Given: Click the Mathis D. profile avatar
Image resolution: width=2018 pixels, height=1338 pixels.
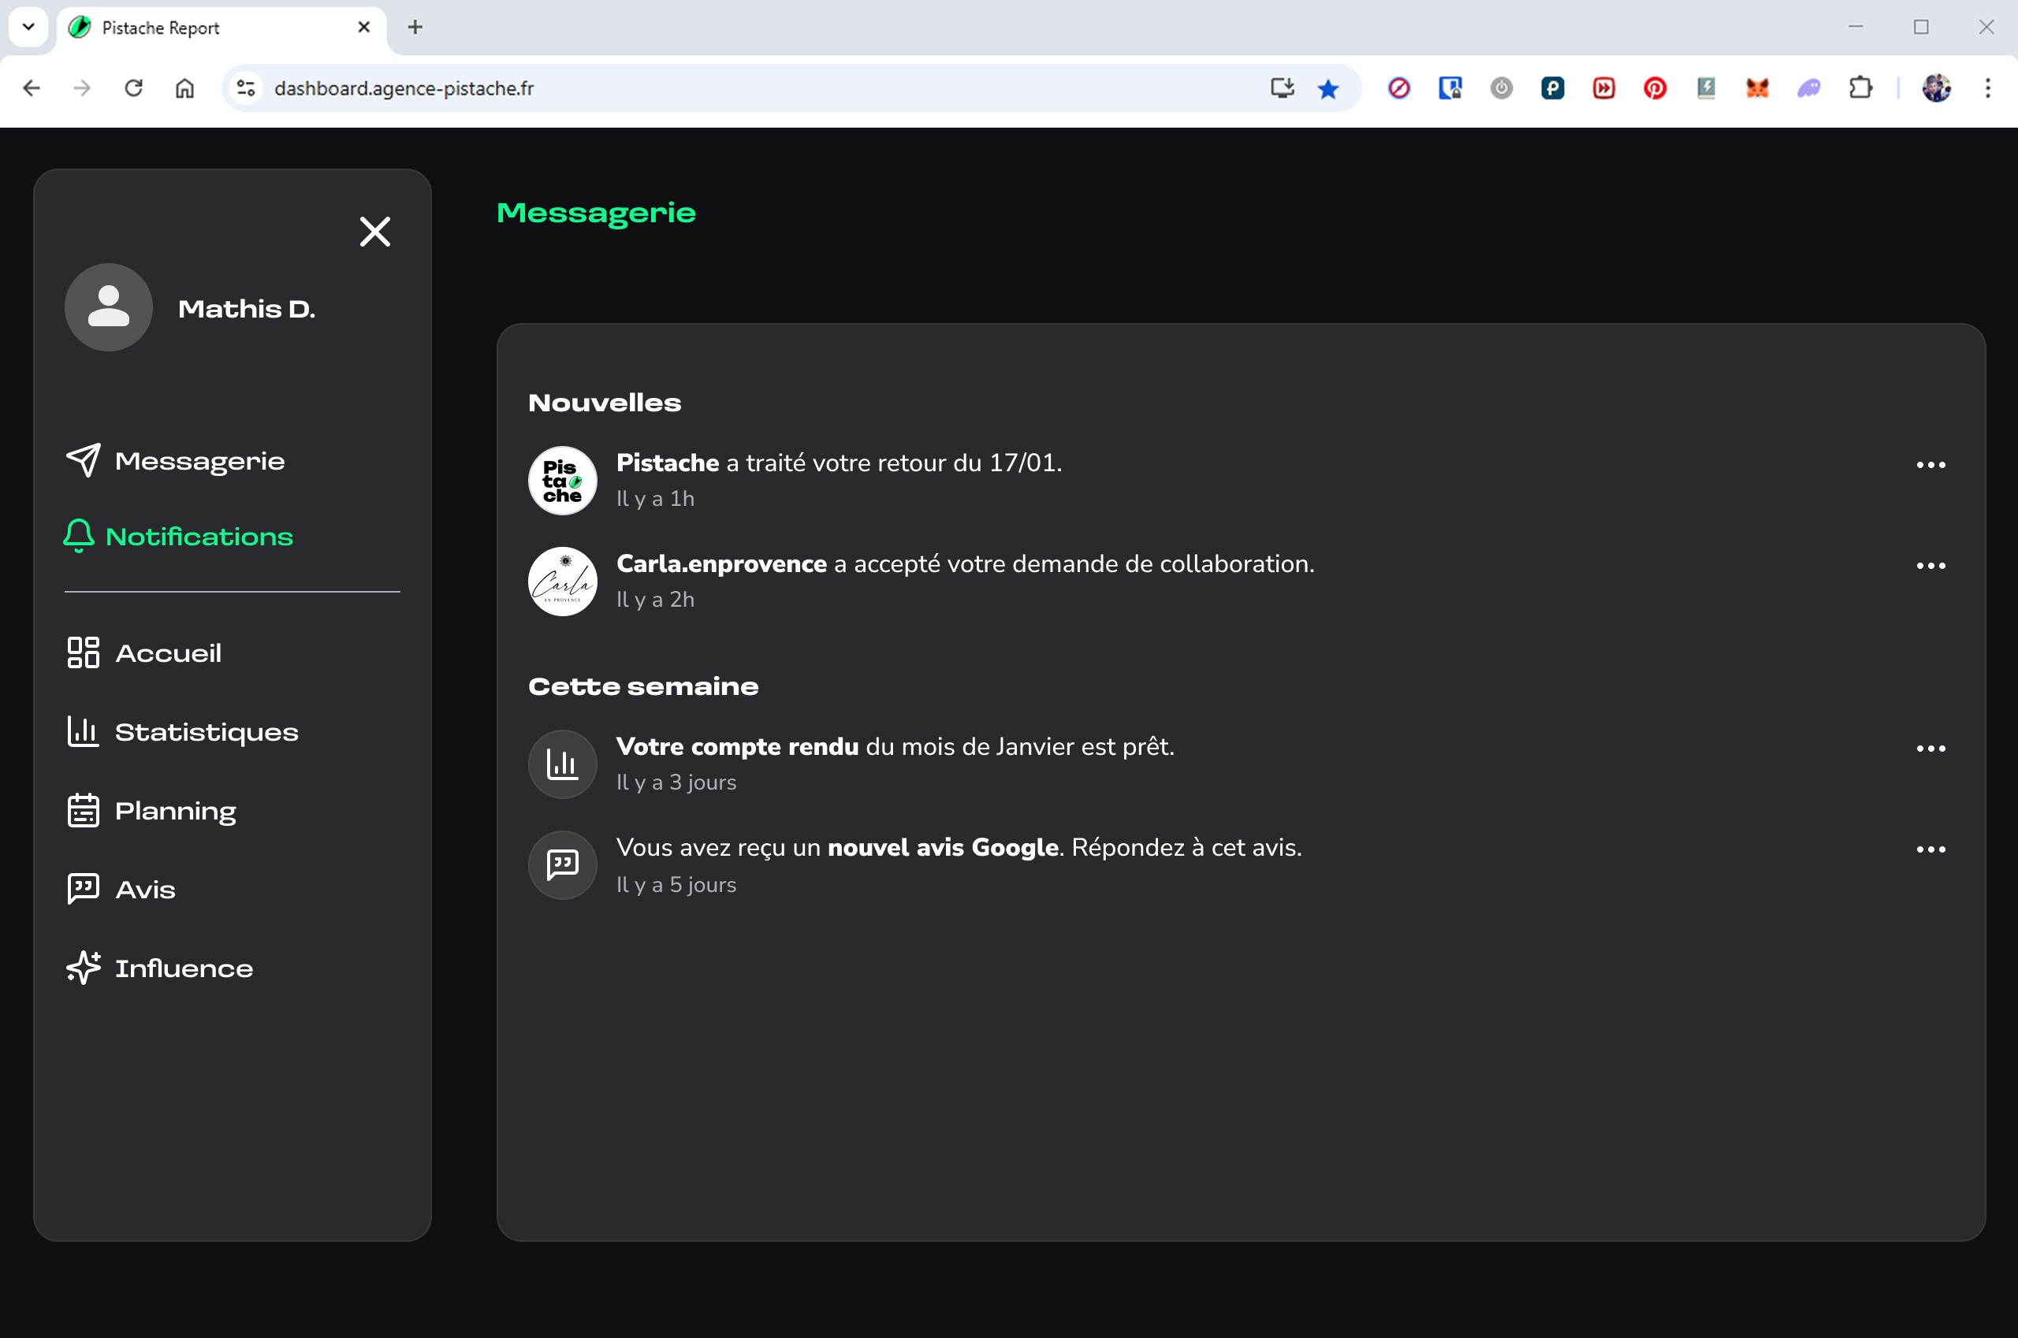Looking at the screenshot, I should [109, 307].
